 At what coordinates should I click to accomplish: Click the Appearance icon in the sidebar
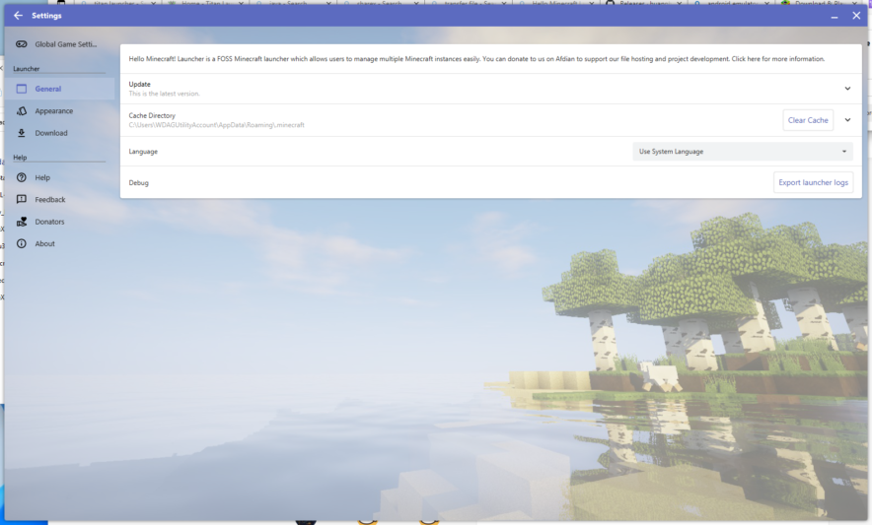tap(22, 111)
